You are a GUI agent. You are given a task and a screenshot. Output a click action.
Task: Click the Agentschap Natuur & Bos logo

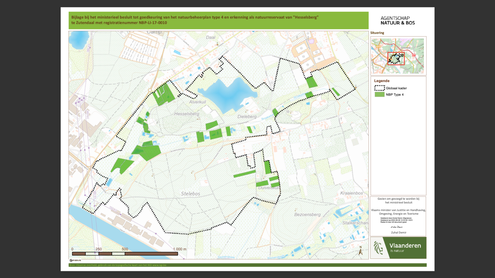[x=397, y=20]
